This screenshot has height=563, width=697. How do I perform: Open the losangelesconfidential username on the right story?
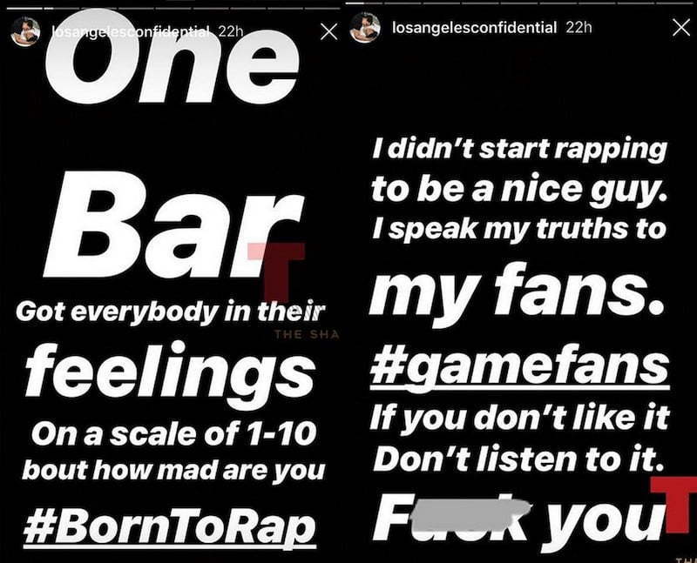(474, 28)
